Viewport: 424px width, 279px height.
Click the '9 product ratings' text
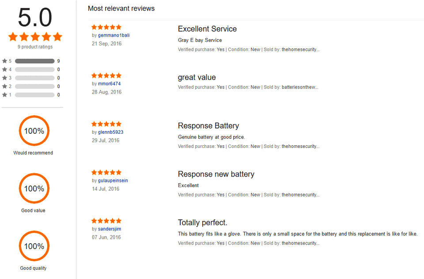tap(35, 47)
